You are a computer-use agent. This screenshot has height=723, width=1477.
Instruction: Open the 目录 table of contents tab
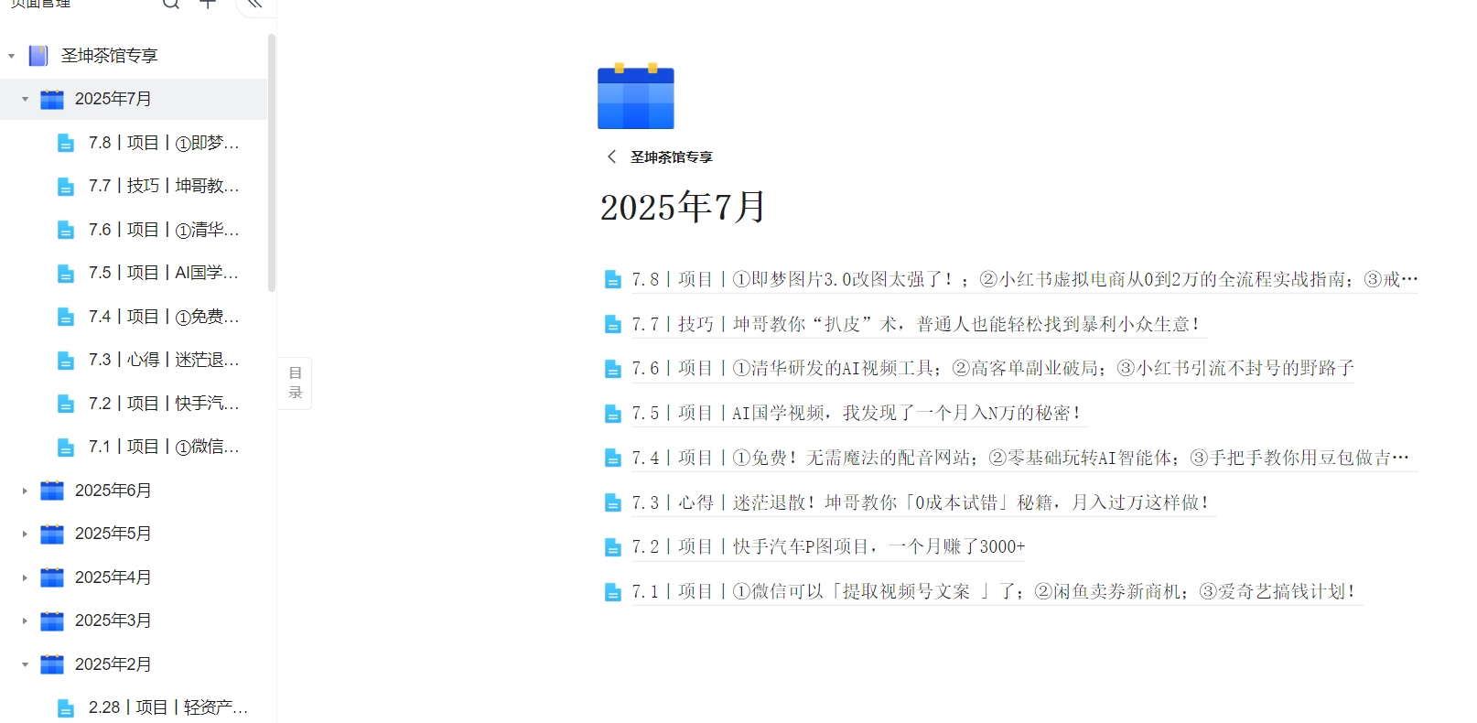pyautogui.click(x=296, y=383)
